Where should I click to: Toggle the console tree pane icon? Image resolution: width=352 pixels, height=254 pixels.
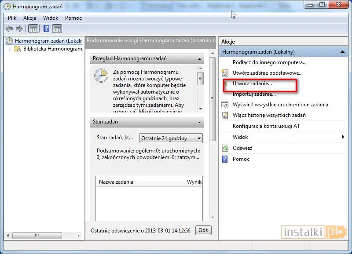pos(33,29)
